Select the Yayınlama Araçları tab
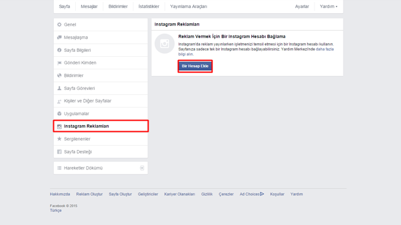 pos(189,6)
